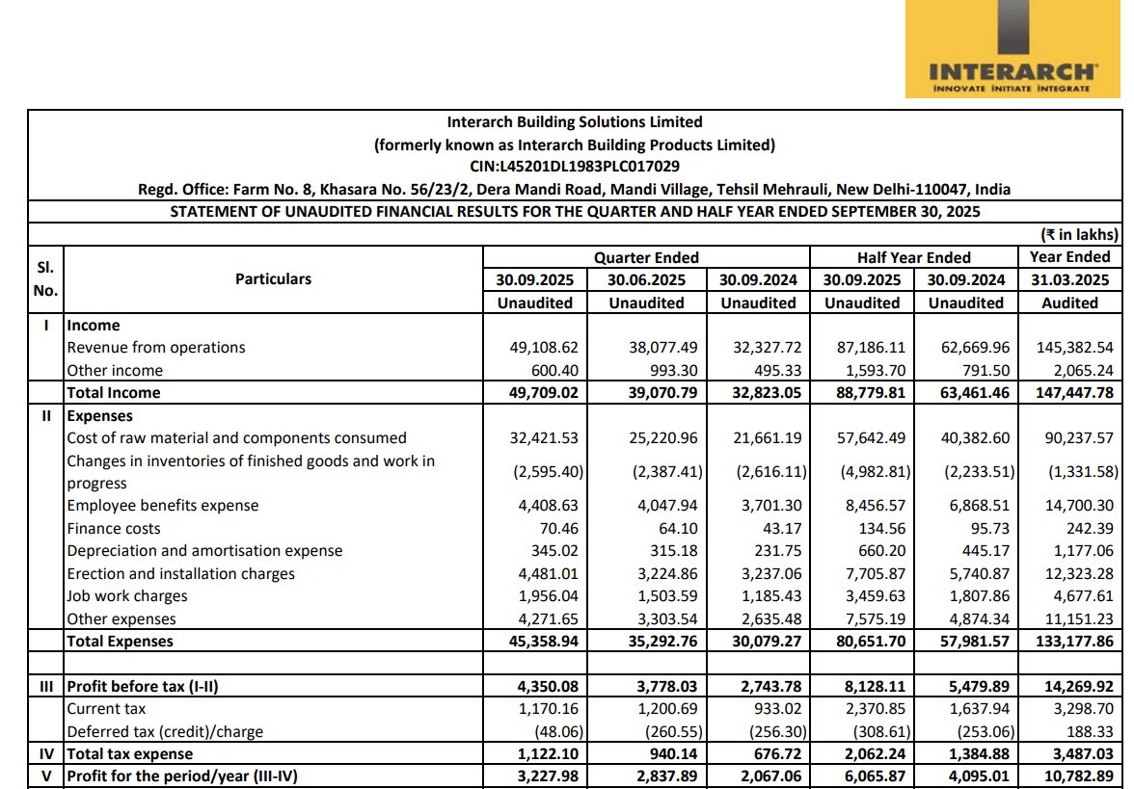Screen dimensions: 1134x789
Task: Click serial number III cell
Action: 45,686
